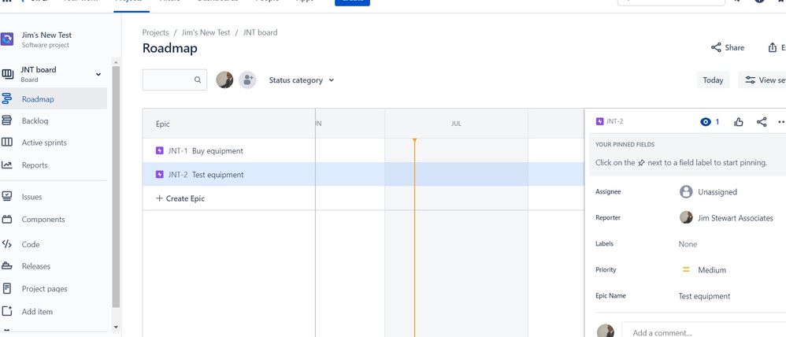Click the Projects breadcrumb link

(155, 32)
